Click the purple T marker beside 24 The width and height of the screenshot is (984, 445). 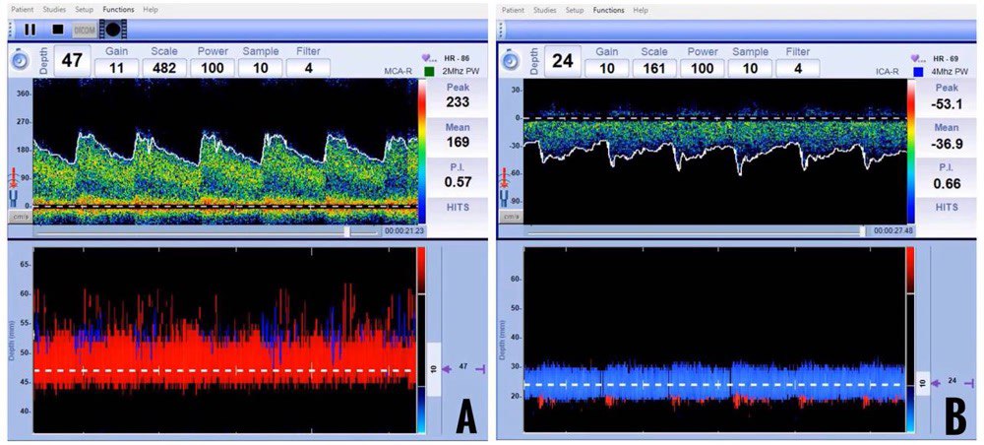click(x=970, y=382)
